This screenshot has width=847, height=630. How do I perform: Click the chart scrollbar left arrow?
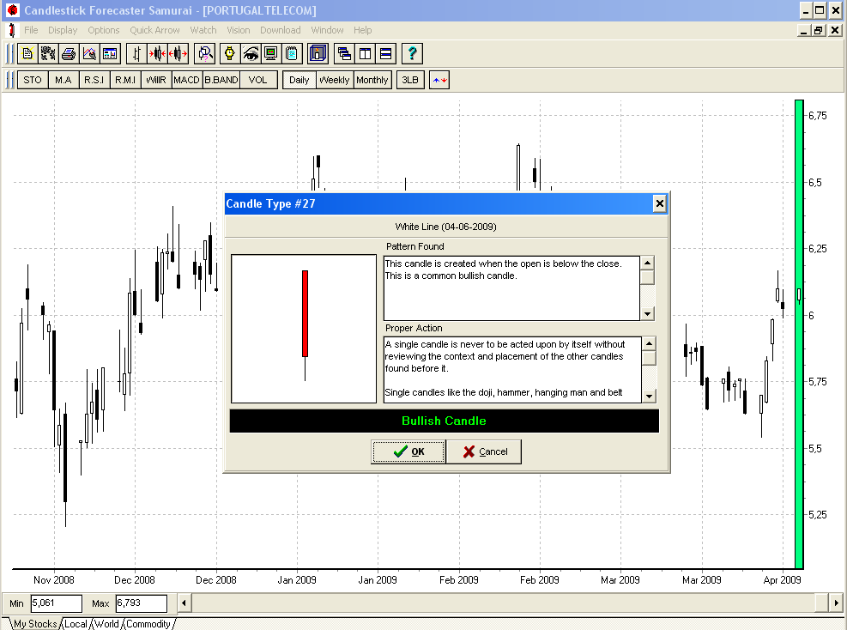(184, 603)
